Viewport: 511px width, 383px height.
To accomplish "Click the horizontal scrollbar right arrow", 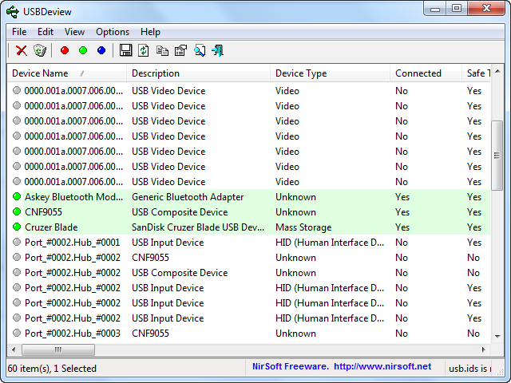I will tap(484, 349).
